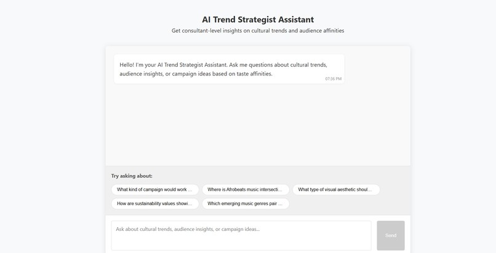Click the assistant's greeting message bubble
This screenshot has height=253, width=496.
pos(228,69)
